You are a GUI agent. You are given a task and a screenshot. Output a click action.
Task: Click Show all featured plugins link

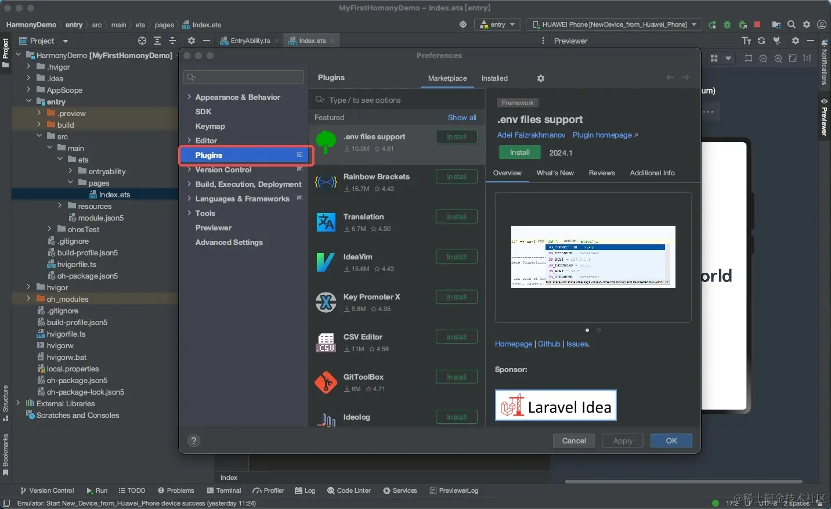(x=462, y=117)
